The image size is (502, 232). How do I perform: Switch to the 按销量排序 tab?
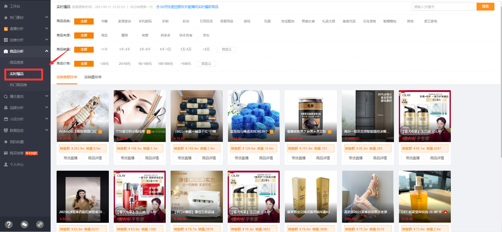93,77
